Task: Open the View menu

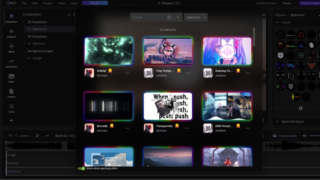Action: pos(62,3)
